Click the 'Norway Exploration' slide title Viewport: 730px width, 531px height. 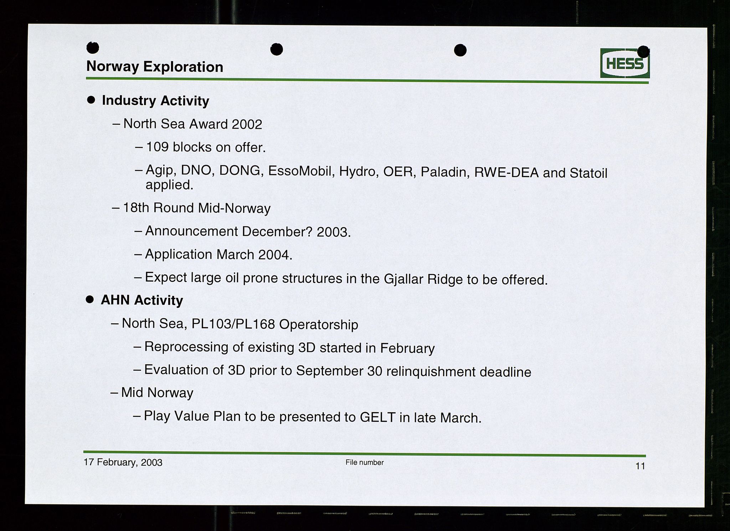[x=155, y=67]
